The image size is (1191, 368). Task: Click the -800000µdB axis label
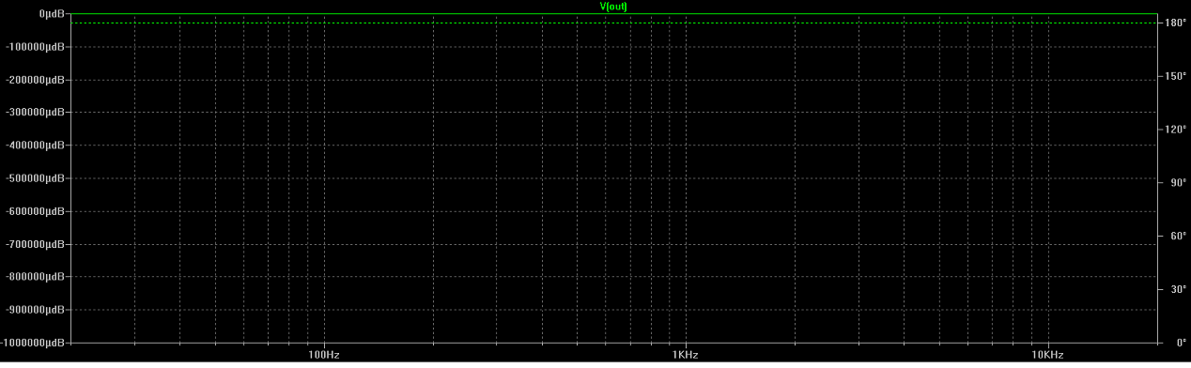tap(36, 277)
